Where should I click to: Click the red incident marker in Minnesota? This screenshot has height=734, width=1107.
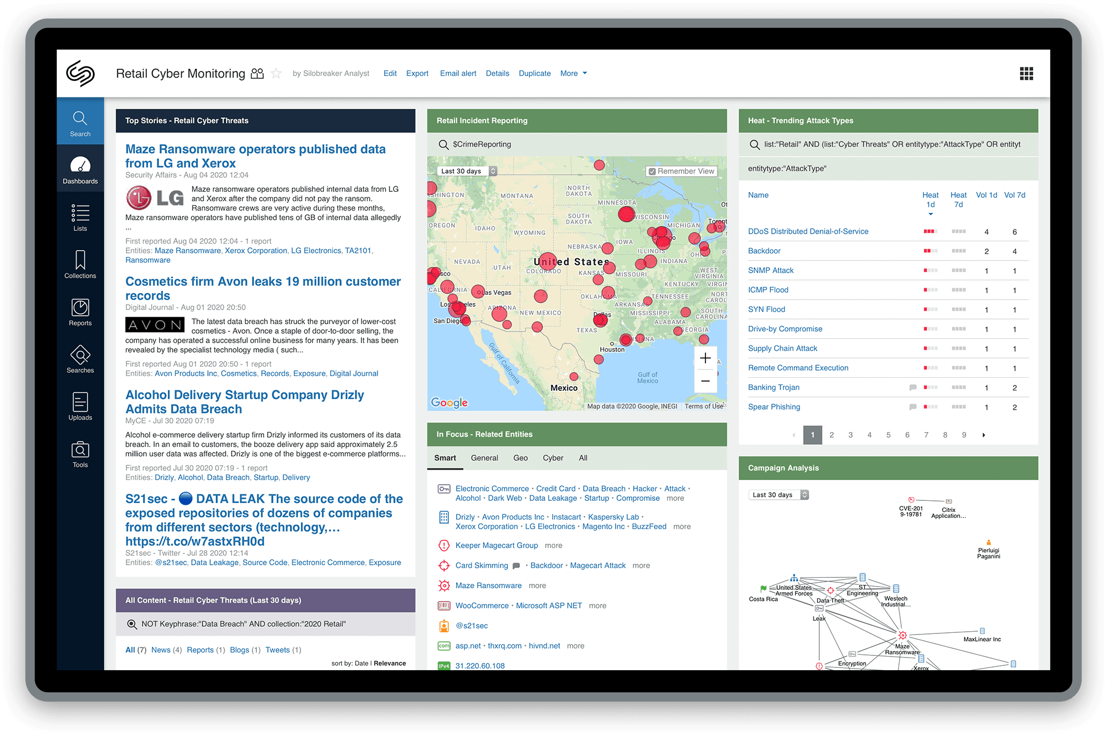pyautogui.click(x=626, y=214)
